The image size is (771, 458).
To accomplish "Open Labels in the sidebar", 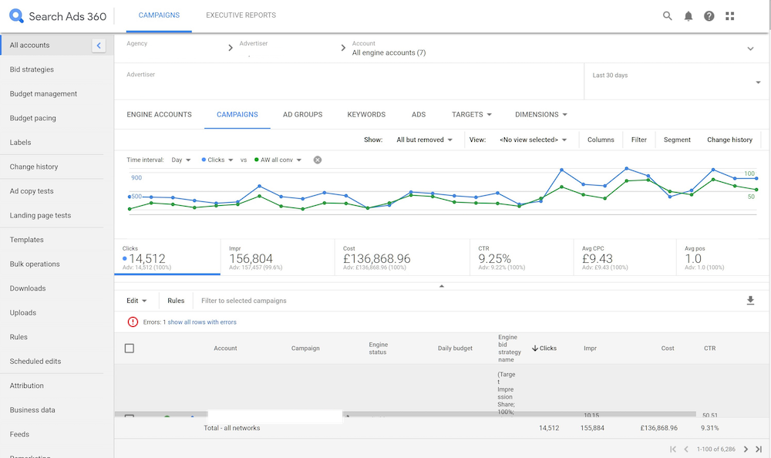I will pyautogui.click(x=20, y=143).
